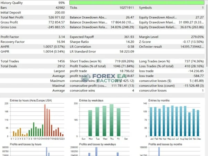Click the Z-Score value -0.17 (13.50%)

click(x=193, y=42)
